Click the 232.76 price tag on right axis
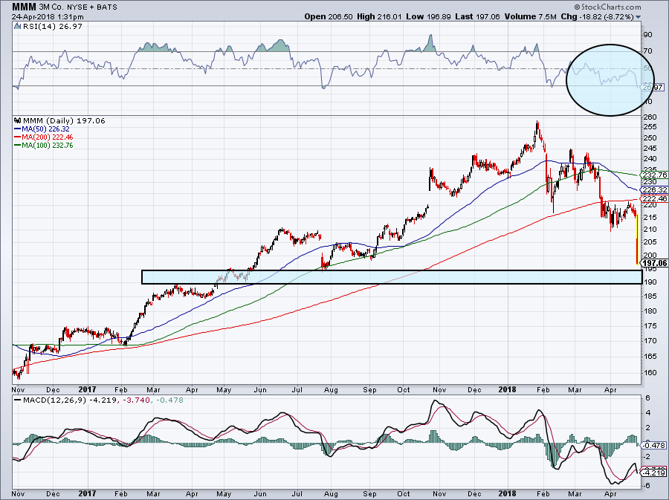Viewport: 669px width, 500px height. (654, 175)
